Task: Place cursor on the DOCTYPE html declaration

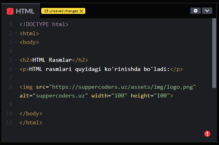Action: click(x=44, y=25)
